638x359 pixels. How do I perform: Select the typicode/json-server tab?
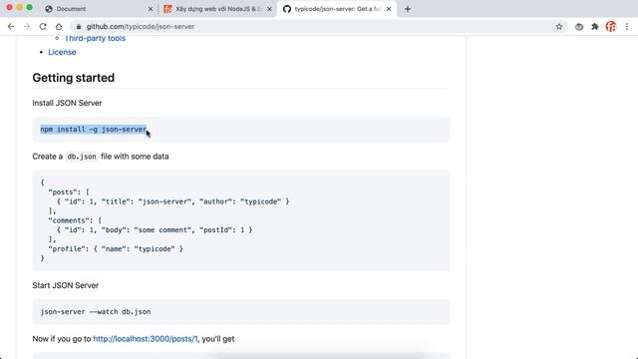337,9
